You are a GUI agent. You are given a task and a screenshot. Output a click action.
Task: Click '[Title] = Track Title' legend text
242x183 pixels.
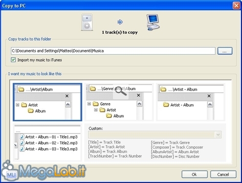(105, 142)
